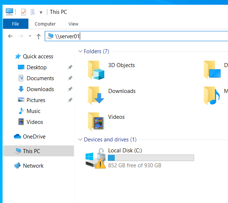Click the New folder quick access icon
The height and width of the screenshot is (203, 228).
click(33, 12)
